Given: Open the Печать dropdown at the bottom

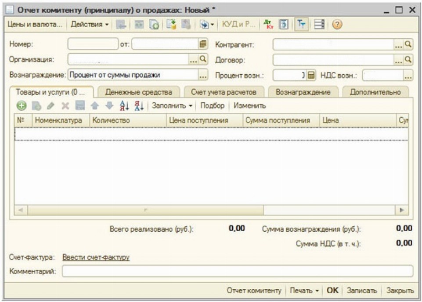Looking at the screenshot, I should [303, 291].
